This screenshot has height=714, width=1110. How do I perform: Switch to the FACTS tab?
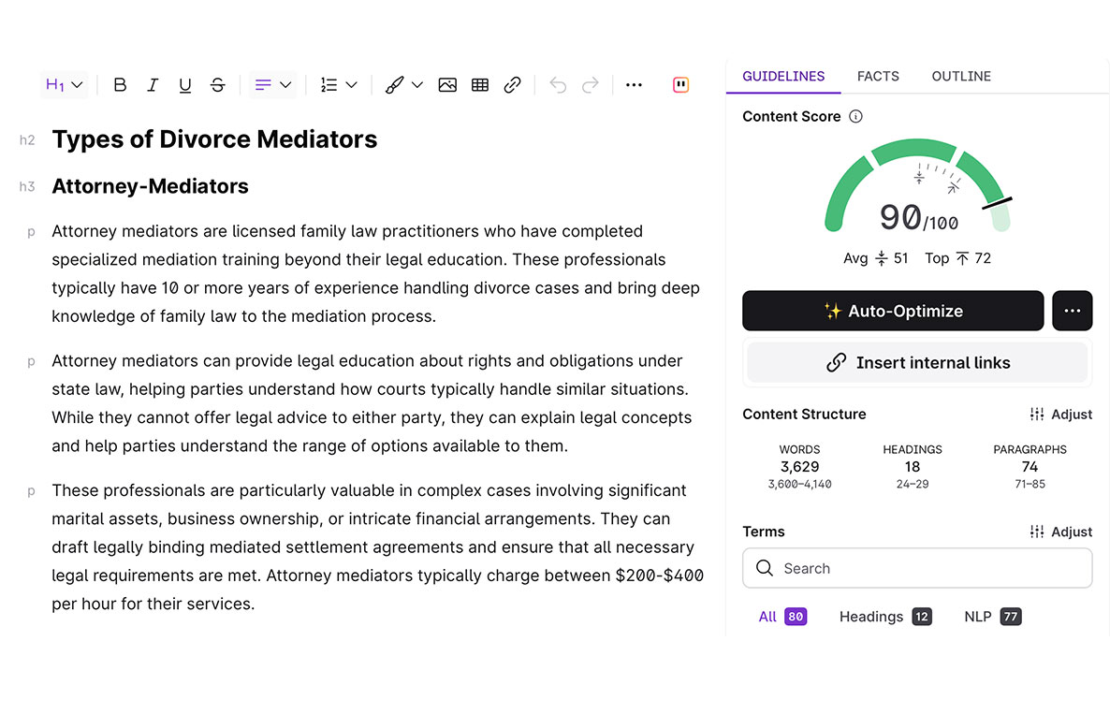point(878,77)
